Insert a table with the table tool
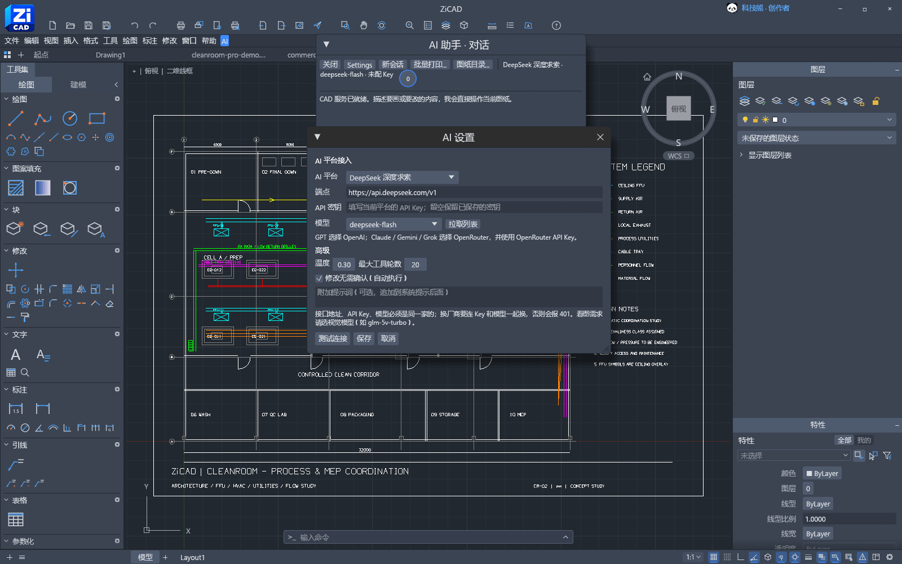The width and height of the screenshot is (902, 564). click(16, 519)
